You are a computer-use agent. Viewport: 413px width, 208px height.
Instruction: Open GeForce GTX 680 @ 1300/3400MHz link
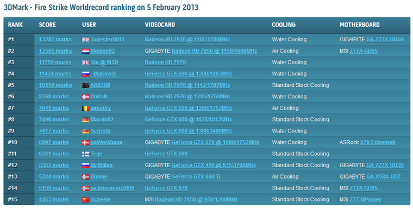[x=189, y=131]
